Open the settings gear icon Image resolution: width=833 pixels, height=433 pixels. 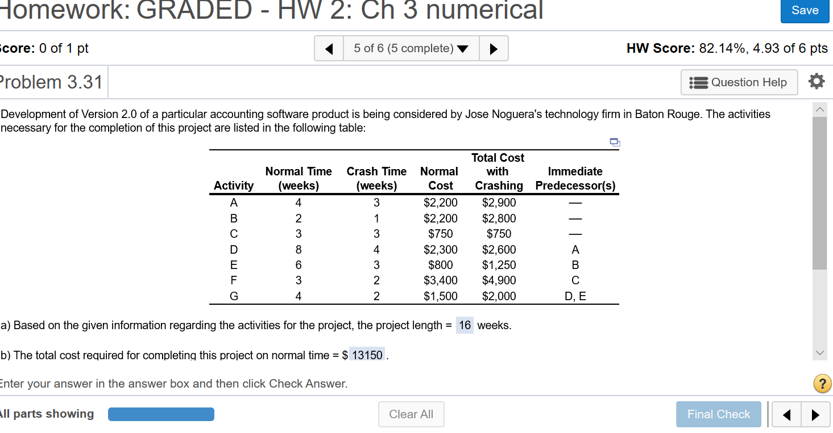point(817,81)
